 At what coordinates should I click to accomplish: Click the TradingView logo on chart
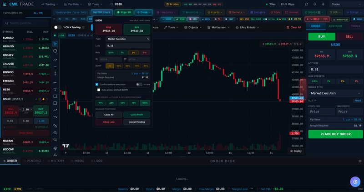(x=66, y=146)
